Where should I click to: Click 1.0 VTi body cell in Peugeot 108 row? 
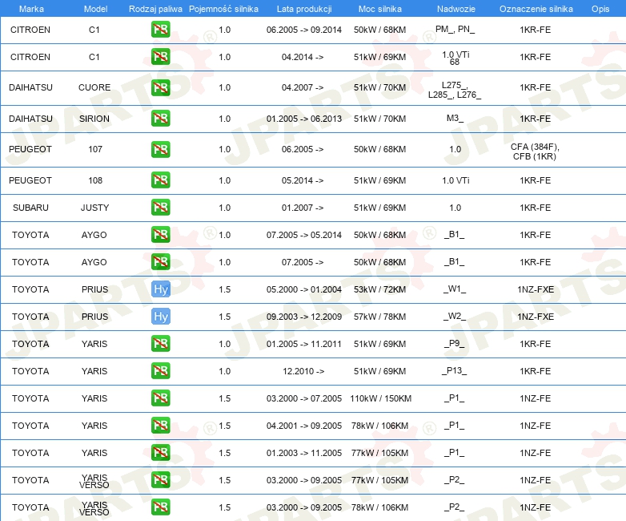[x=455, y=180]
